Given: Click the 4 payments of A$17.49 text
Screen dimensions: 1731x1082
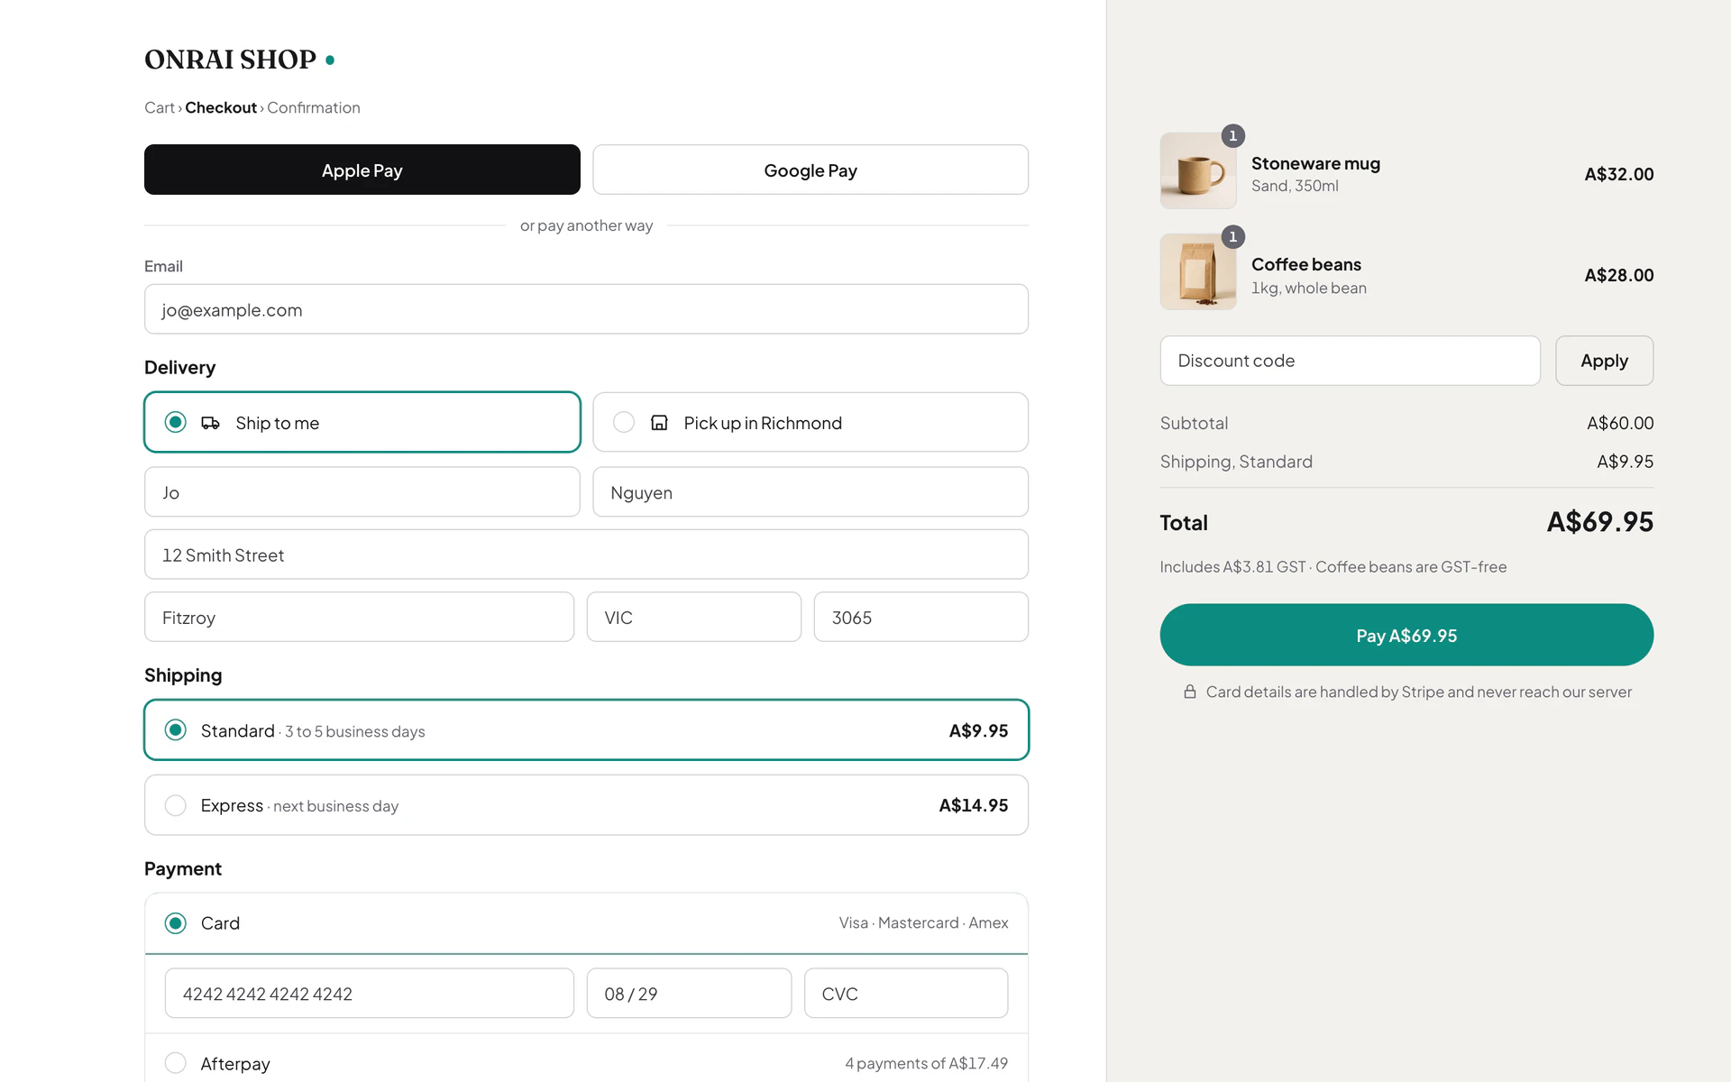Looking at the screenshot, I should pyautogui.click(x=926, y=1063).
